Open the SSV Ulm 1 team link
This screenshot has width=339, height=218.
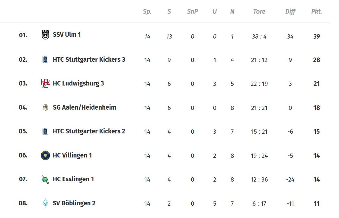tap(67, 35)
